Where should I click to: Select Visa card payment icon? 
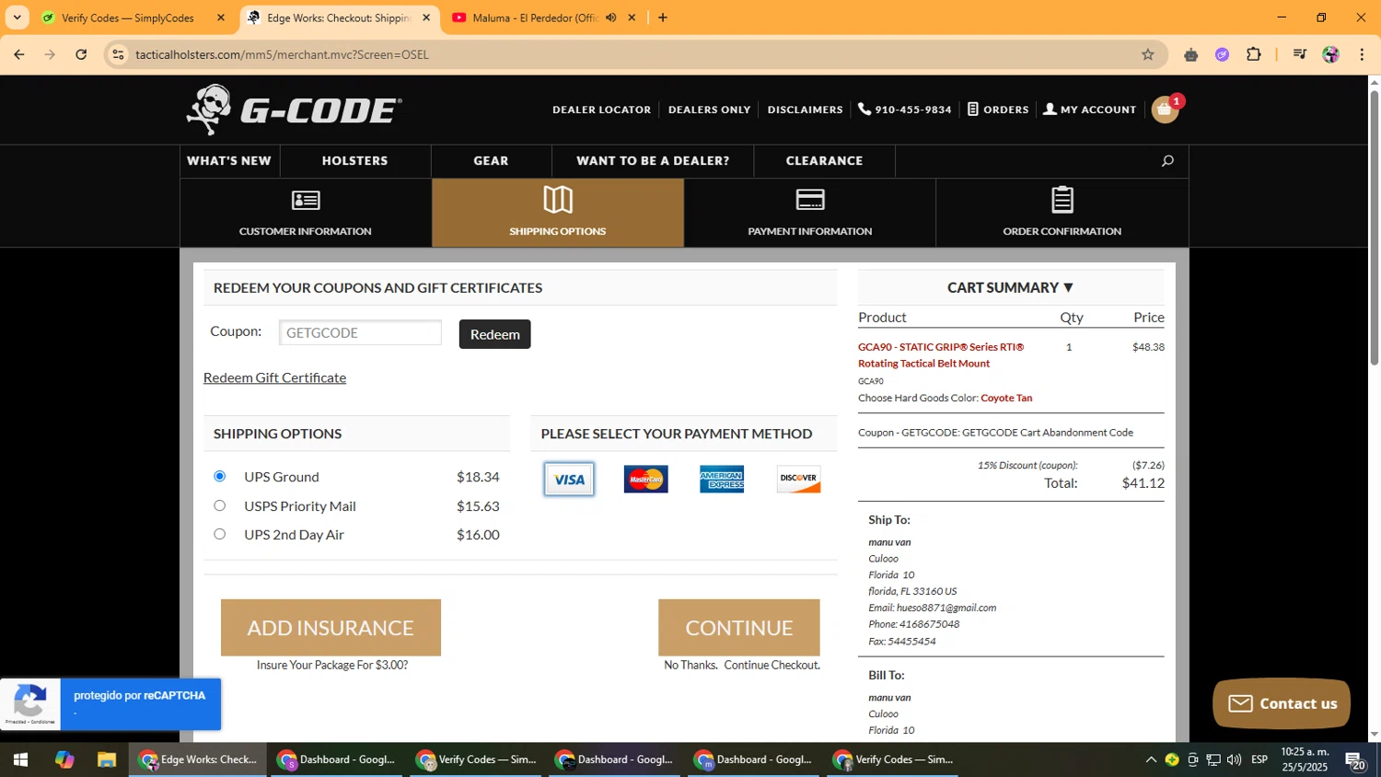[x=569, y=480]
